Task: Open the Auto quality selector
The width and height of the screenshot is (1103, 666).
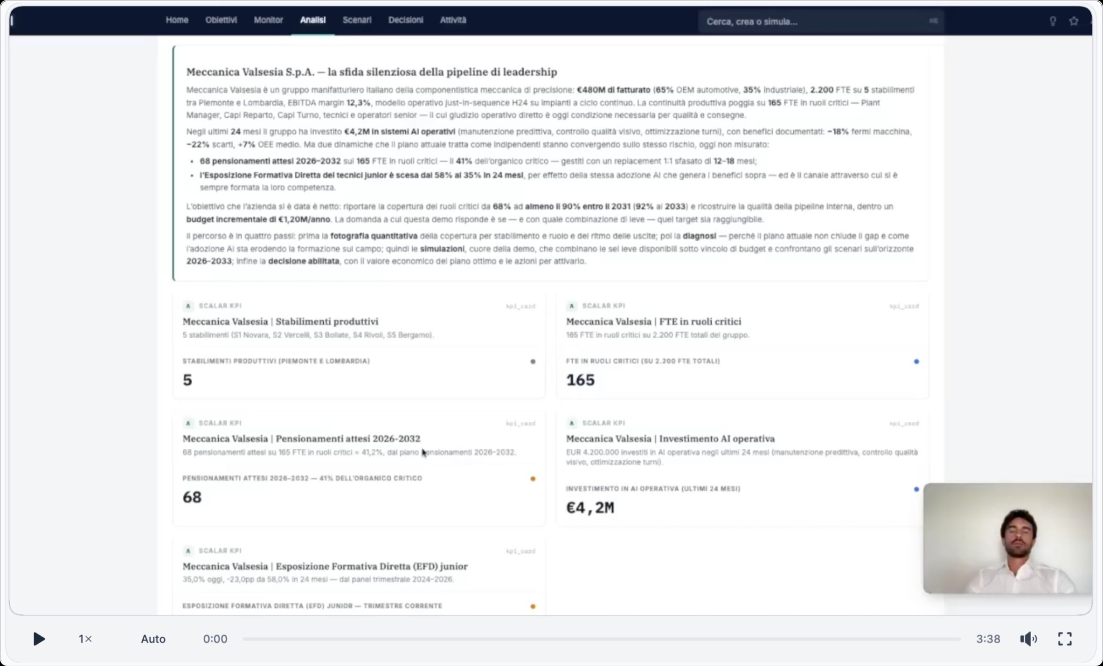Action: 153,639
